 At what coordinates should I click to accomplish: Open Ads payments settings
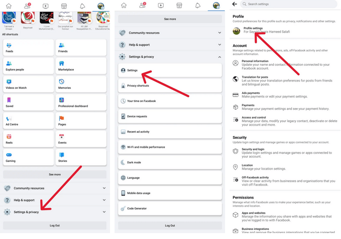[x=285, y=95]
